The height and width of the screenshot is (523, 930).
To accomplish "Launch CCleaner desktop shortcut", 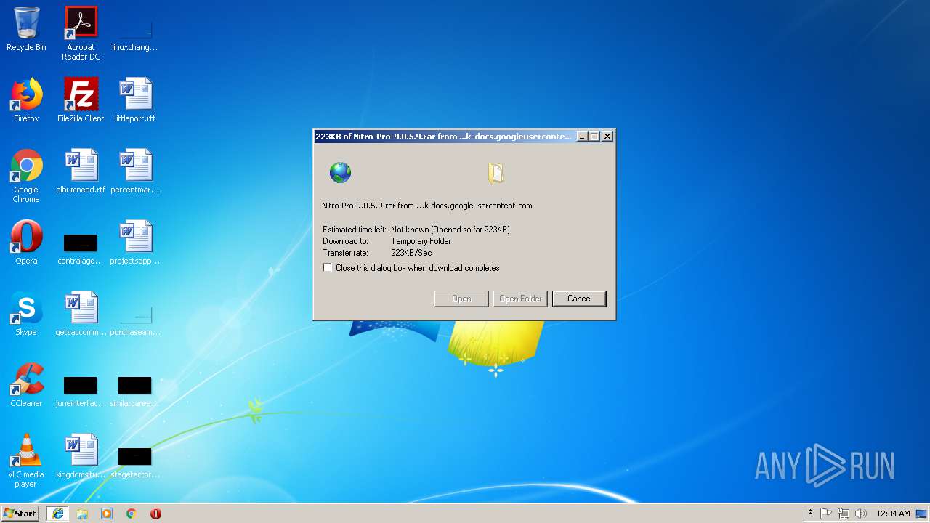I will coord(26,385).
